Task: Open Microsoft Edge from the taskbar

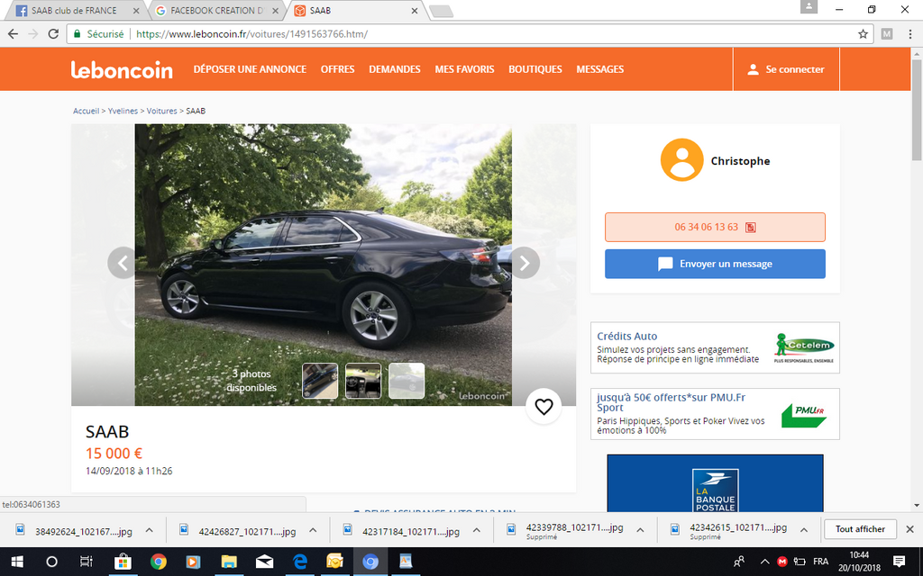Action: pos(300,562)
